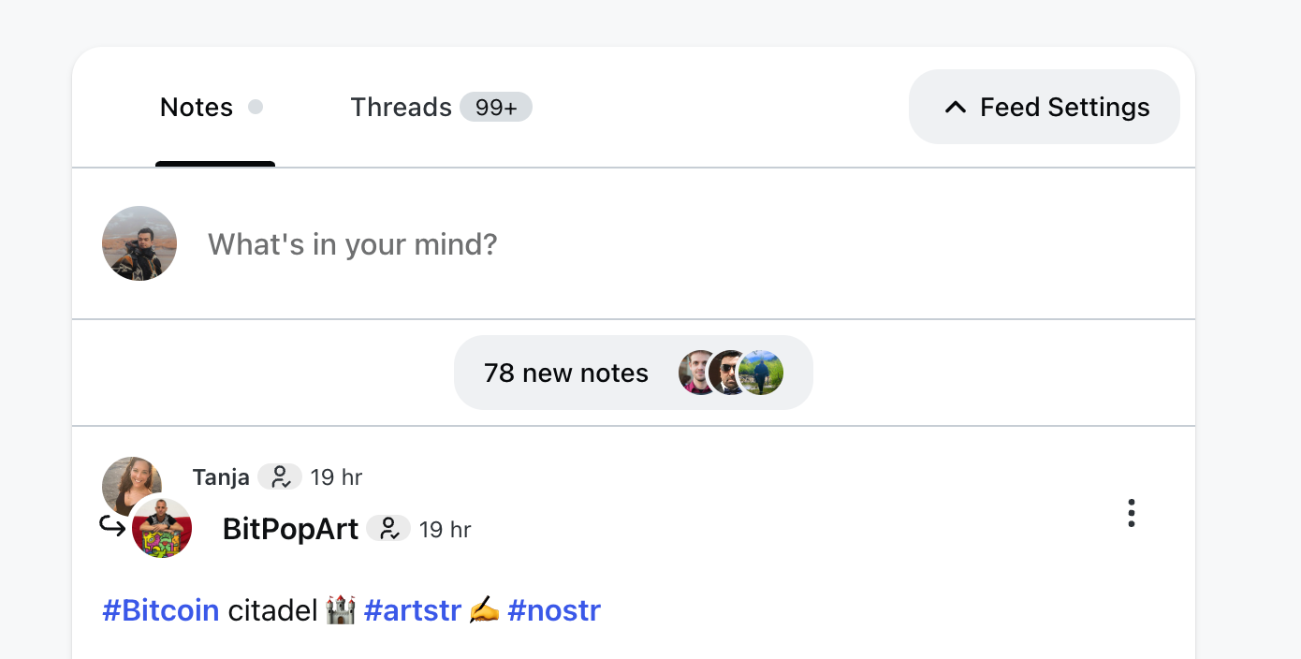Click the stacked avatars in the new notes pill
This screenshot has height=659, width=1301.
[731, 373]
